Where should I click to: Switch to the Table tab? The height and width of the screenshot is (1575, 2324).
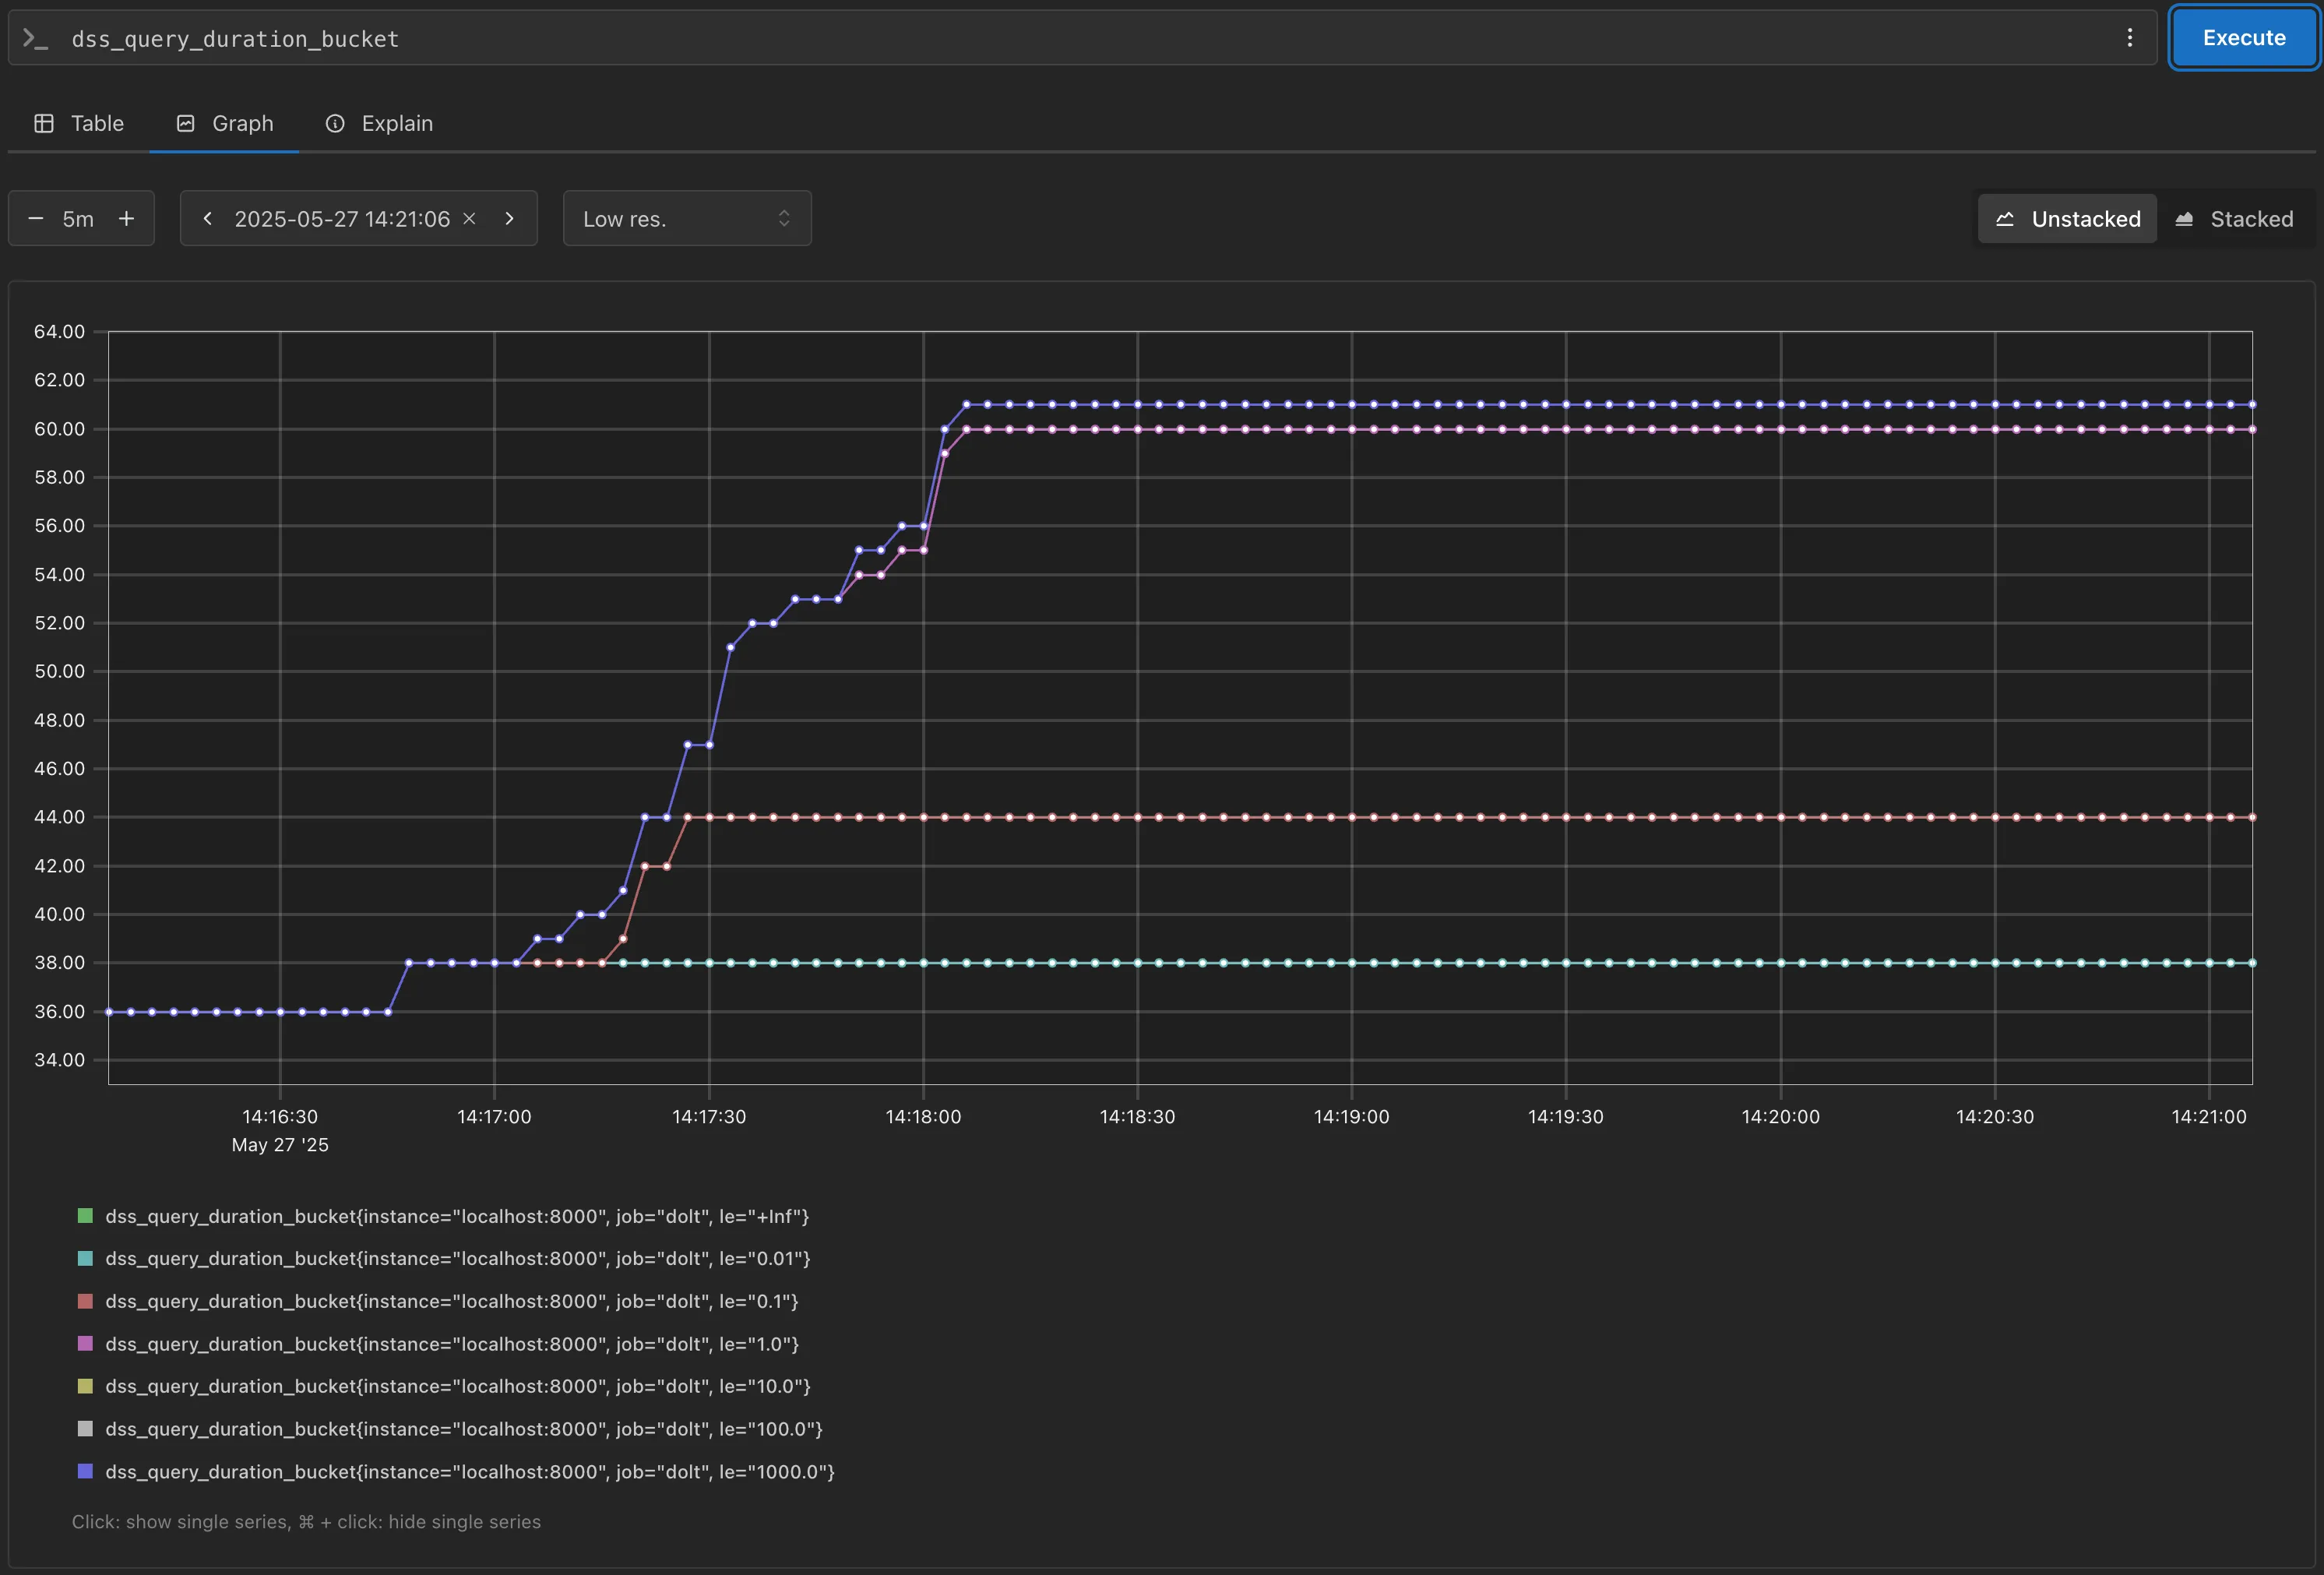coord(97,123)
